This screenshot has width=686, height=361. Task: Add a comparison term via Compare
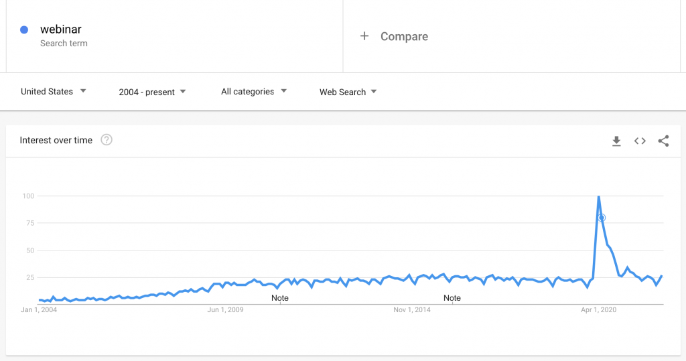404,36
